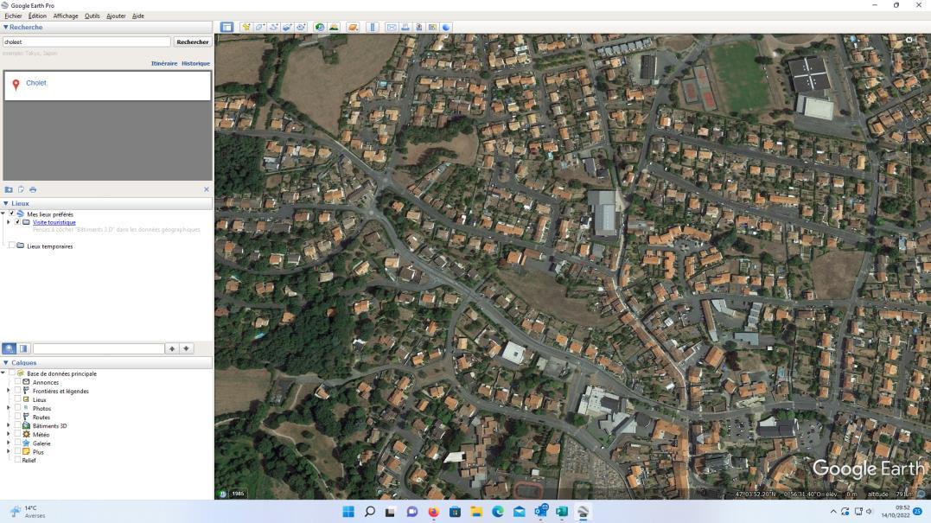Expand Visite touristique folder
931x523 pixels.
[x=9, y=222]
